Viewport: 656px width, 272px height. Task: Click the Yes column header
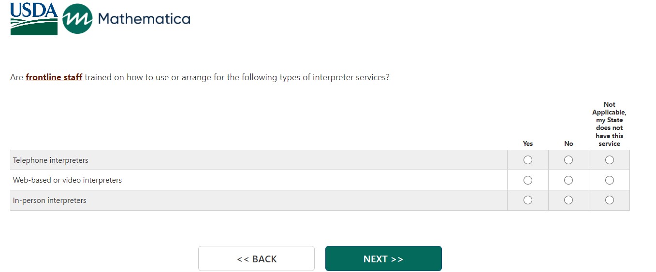528,143
